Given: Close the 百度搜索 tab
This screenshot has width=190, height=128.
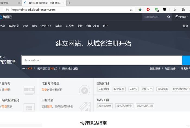Looking at the screenshot, I should 19,3.
